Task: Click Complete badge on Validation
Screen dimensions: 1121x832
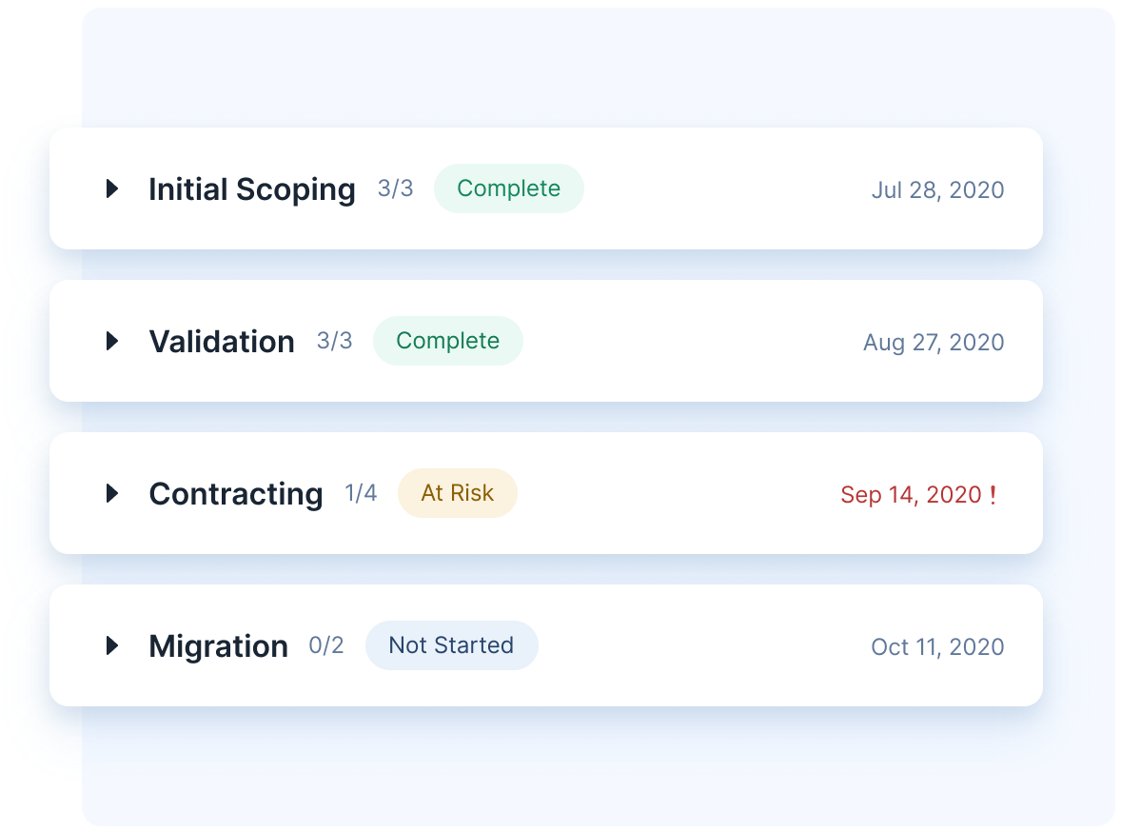Action: point(447,341)
